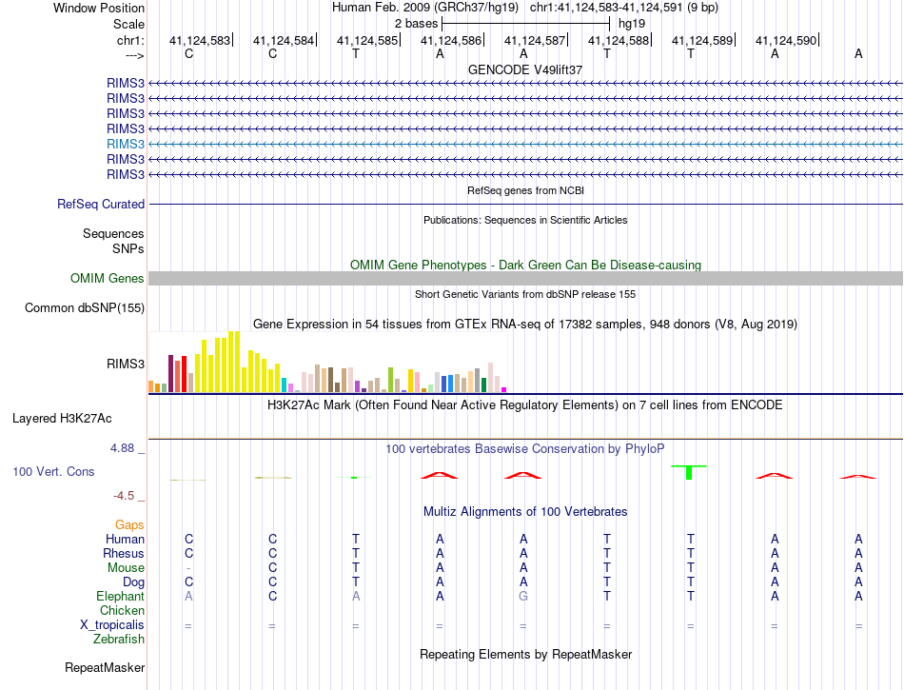
Task: Select the Elephant species row label
Action: pos(120,596)
